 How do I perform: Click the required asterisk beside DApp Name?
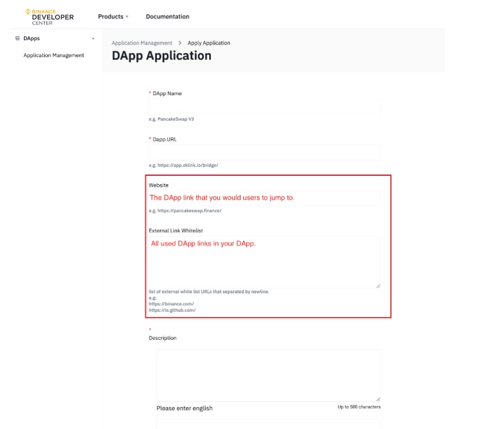coord(149,93)
